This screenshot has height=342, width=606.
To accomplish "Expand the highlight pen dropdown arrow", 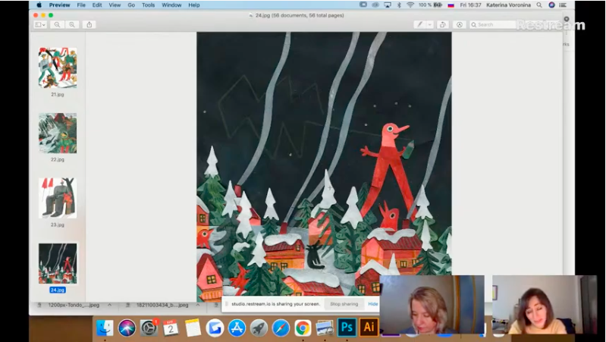I will pyautogui.click(x=429, y=24).
